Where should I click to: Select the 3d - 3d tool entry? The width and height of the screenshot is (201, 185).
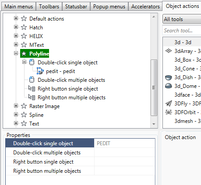(183, 42)
